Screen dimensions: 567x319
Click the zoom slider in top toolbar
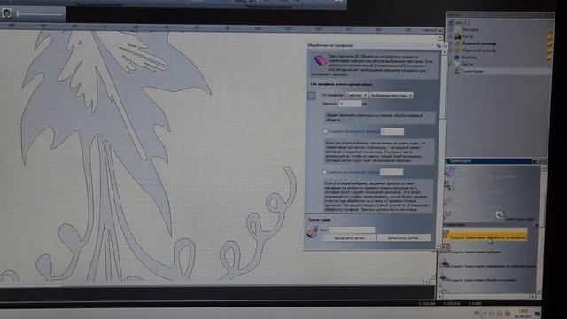pyautogui.click(x=40, y=14)
